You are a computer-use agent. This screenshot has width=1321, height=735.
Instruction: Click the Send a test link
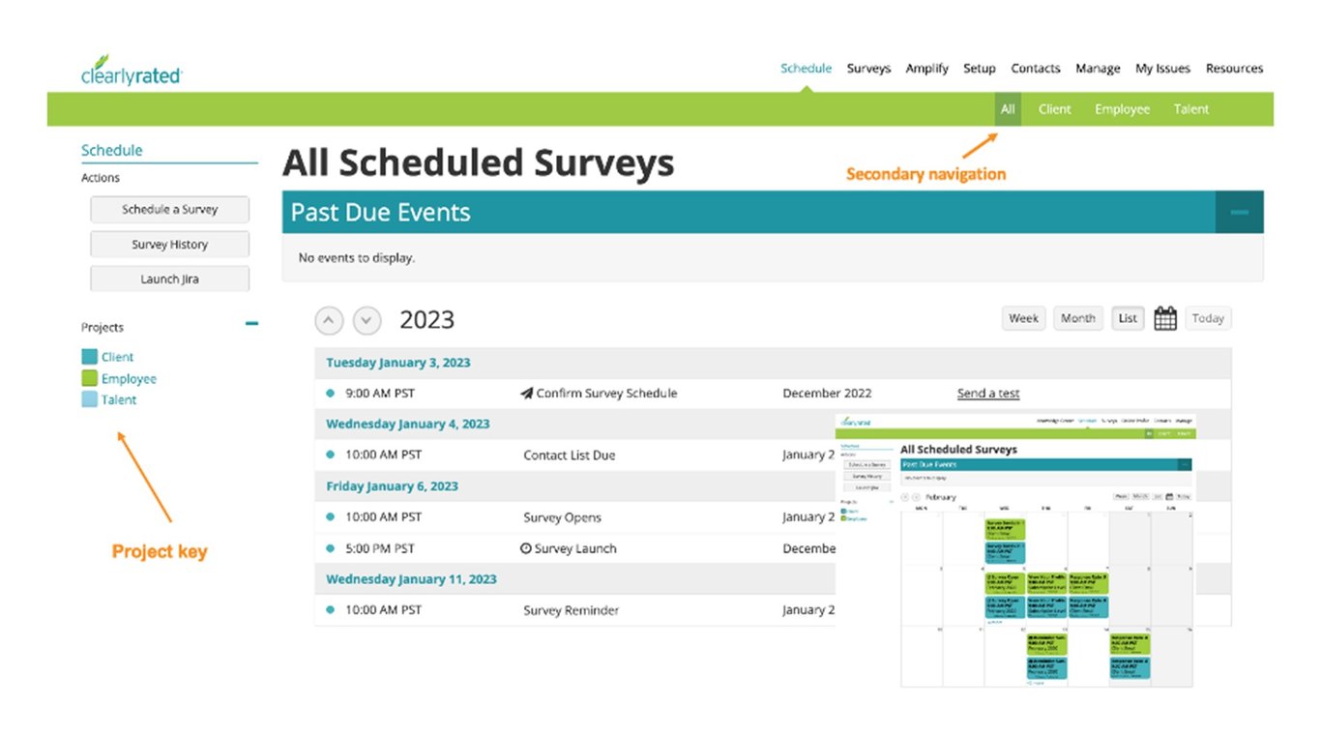tap(988, 394)
